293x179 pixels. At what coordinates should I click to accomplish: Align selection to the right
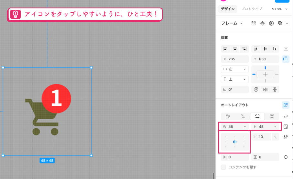click(x=244, y=49)
